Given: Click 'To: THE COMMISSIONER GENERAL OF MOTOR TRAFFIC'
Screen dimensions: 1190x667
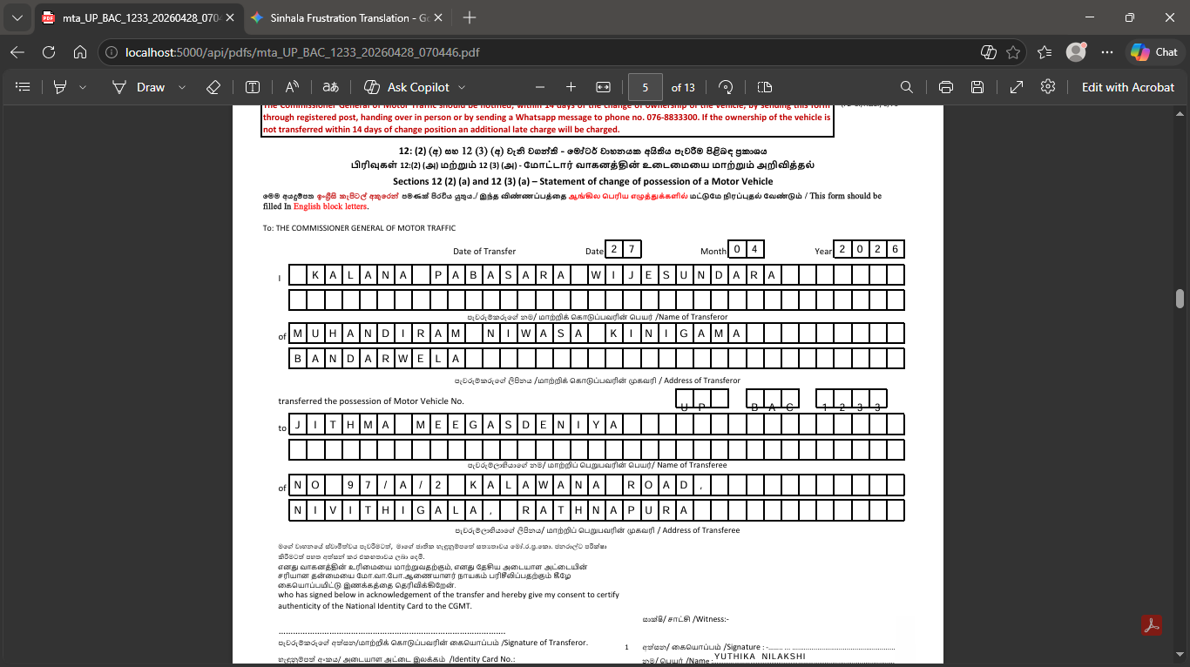Looking at the screenshot, I should [359, 227].
